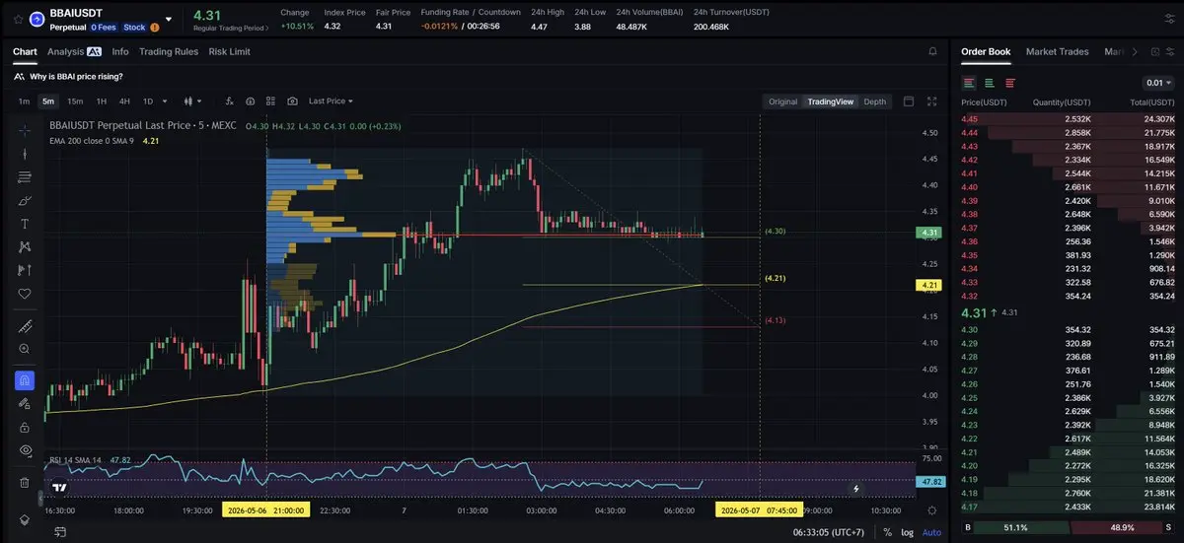
Task: Click the ask row at price 4.45
Action: pyautogui.click(x=1068, y=119)
